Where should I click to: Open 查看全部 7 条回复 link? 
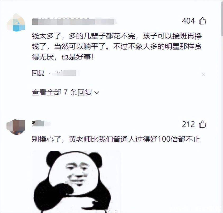coord(65,92)
